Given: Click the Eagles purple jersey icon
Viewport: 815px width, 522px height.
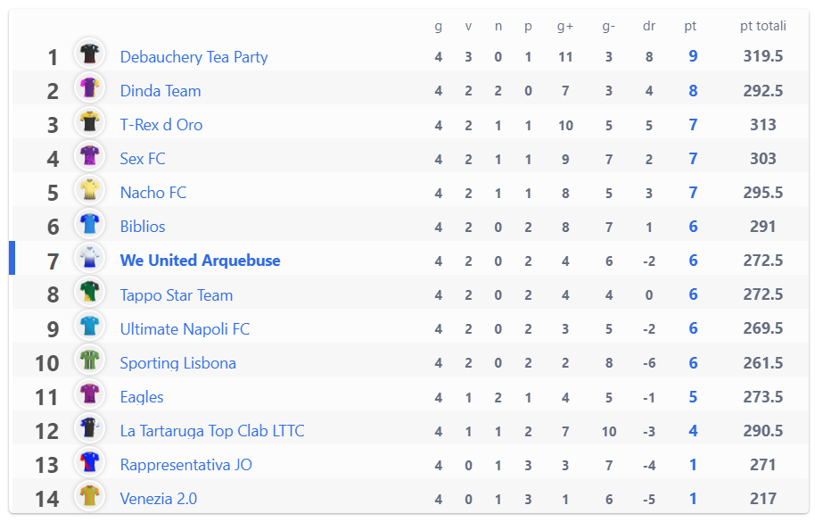Looking at the screenshot, I should 89,394.
